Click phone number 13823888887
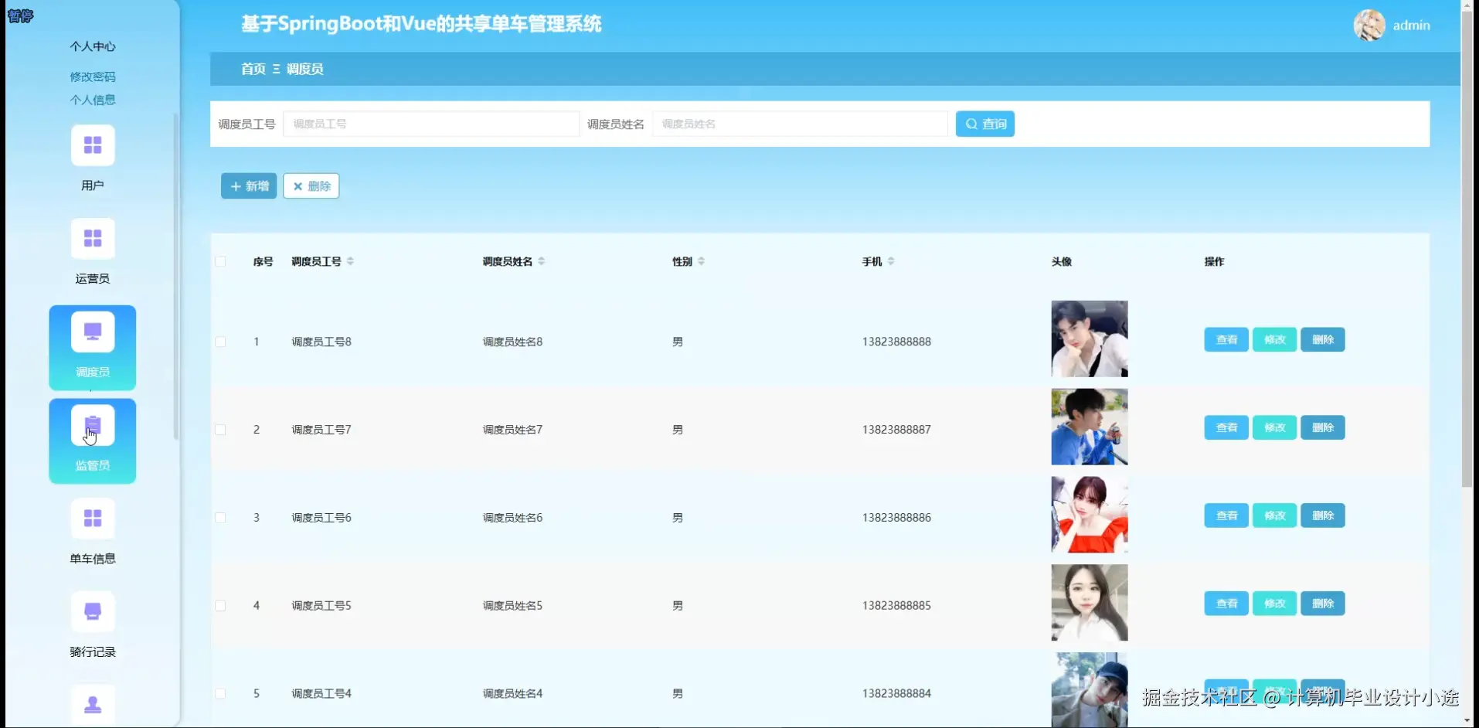Viewport: 1479px width, 728px height. pyautogui.click(x=896, y=430)
